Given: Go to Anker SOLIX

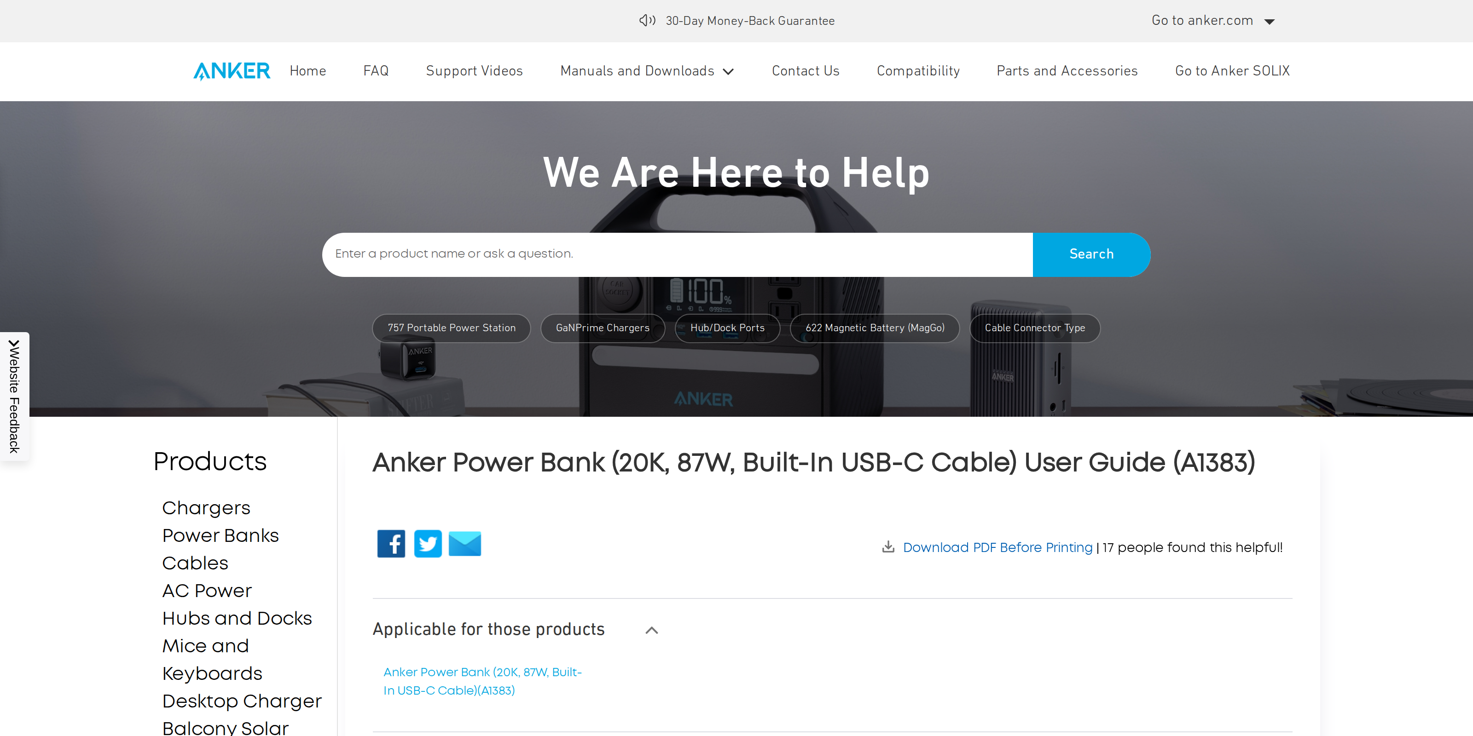Looking at the screenshot, I should [1232, 71].
